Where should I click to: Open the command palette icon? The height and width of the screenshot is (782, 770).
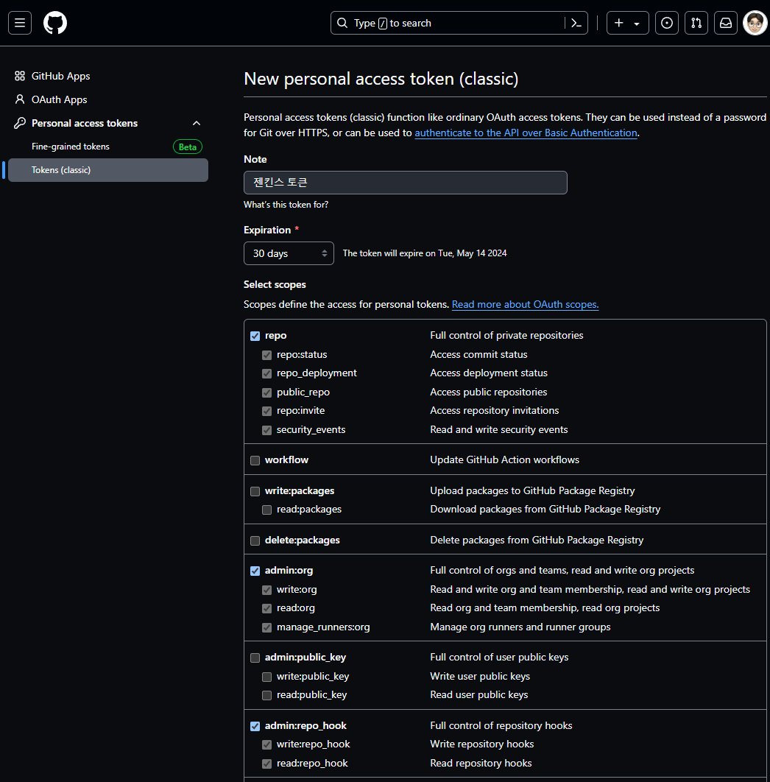point(576,23)
